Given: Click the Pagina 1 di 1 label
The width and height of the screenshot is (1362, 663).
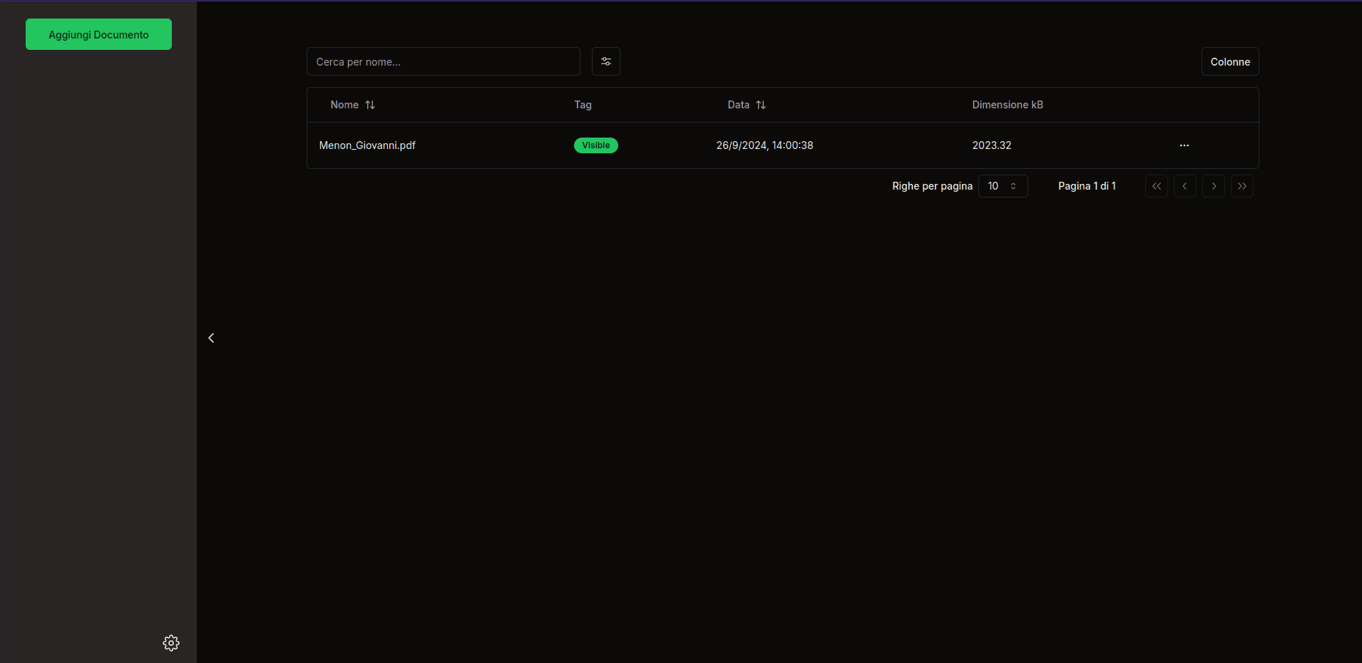Looking at the screenshot, I should coord(1087,186).
